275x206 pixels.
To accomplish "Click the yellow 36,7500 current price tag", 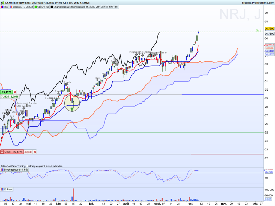I will tap(269, 28).
